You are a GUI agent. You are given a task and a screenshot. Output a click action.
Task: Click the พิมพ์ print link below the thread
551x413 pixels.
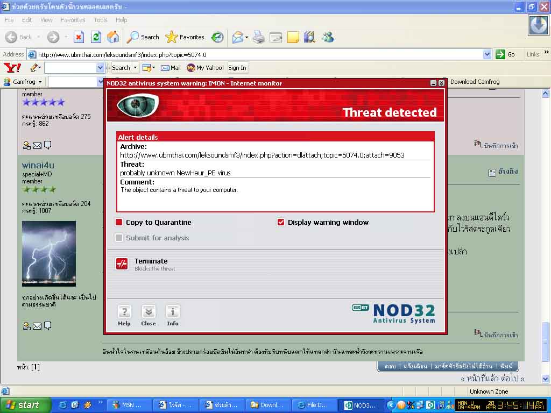pyautogui.click(x=507, y=366)
